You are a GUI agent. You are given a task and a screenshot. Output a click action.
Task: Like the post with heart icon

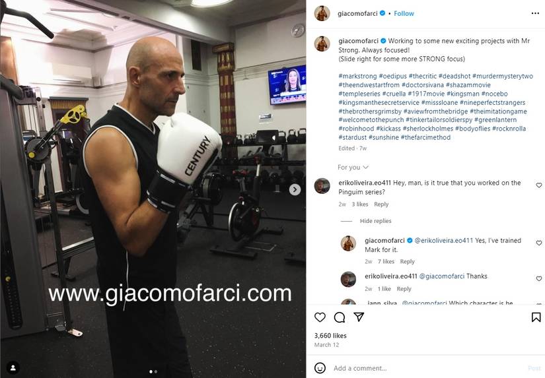[320, 317]
